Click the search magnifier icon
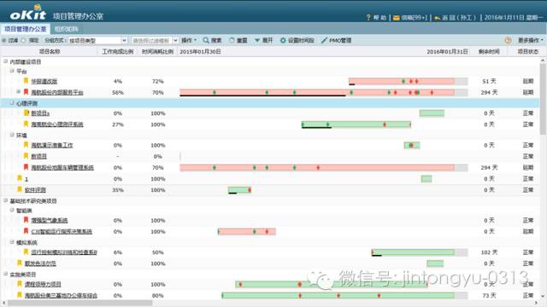The image size is (547, 307). coord(206,40)
